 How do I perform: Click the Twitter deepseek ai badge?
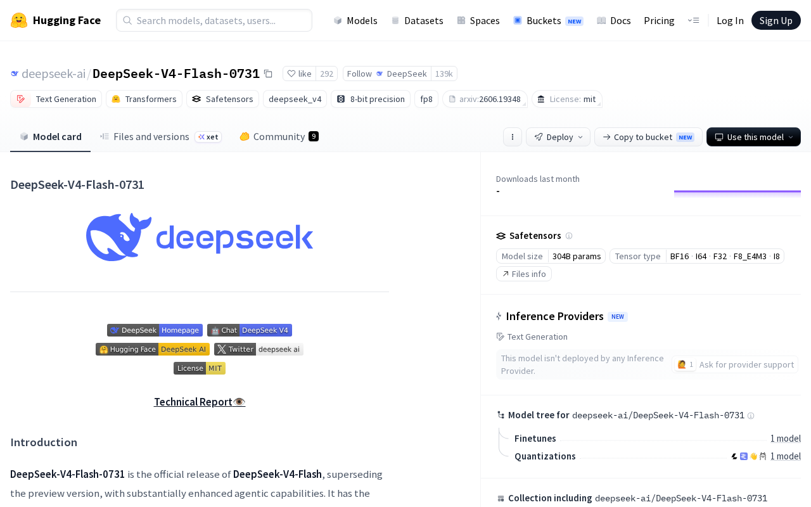pos(259,349)
